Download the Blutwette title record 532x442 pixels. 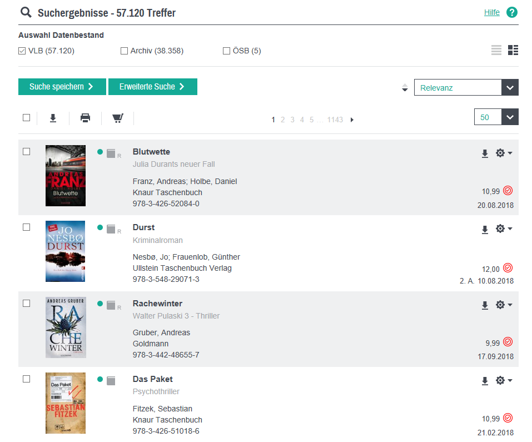pyautogui.click(x=485, y=153)
